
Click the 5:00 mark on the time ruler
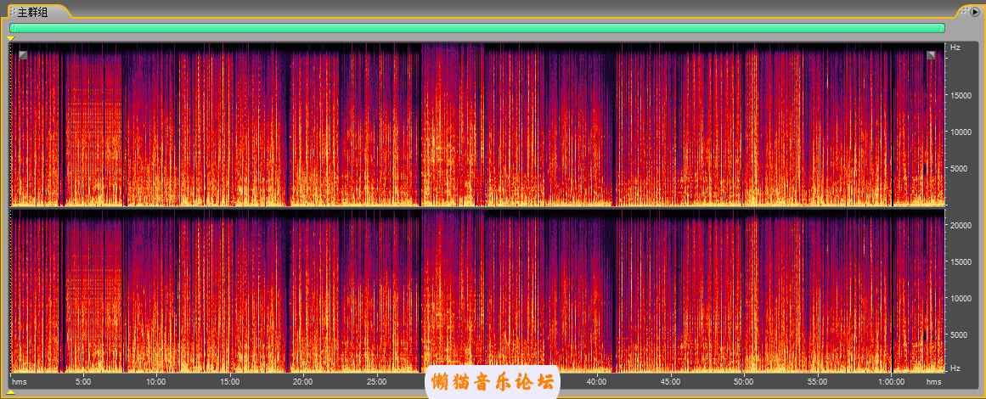83,381
